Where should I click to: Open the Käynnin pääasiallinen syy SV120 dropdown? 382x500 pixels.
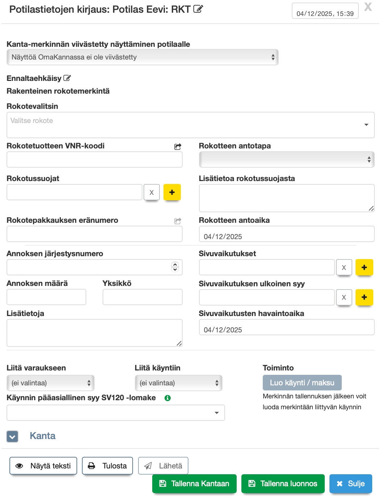click(x=116, y=413)
